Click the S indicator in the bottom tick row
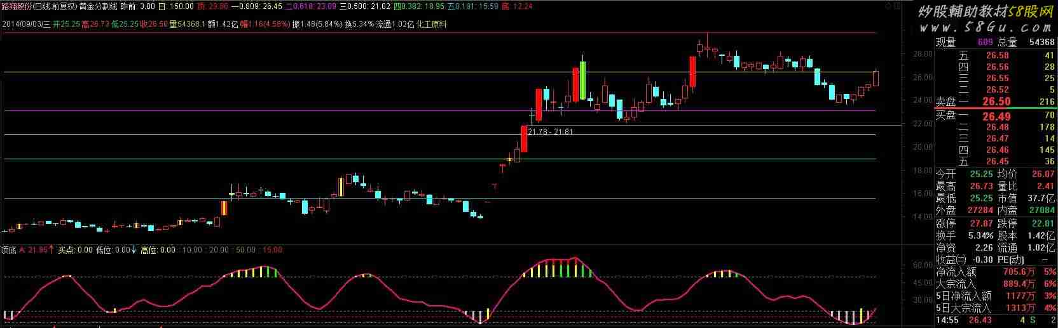This screenshot has width=1058, height=328. [1033, 320]
